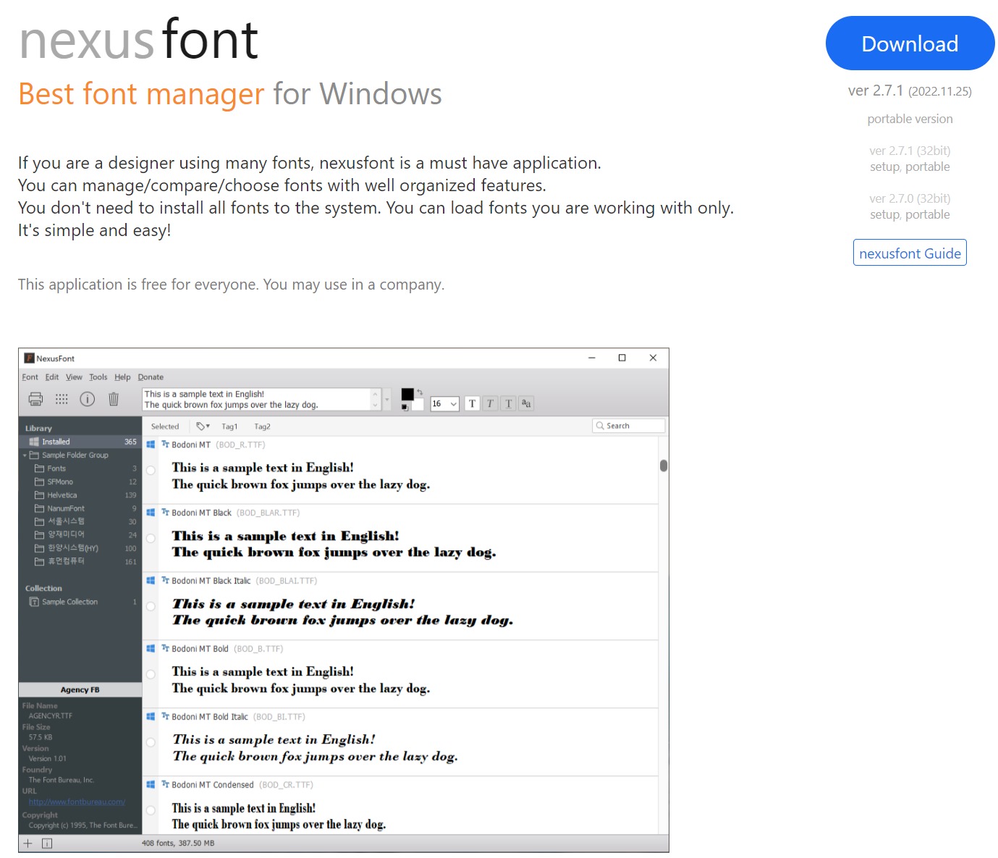Select the radio circle next to Bodoni MT
The width and height of the screenshot is (998, 858).
[x=151, y=470]
